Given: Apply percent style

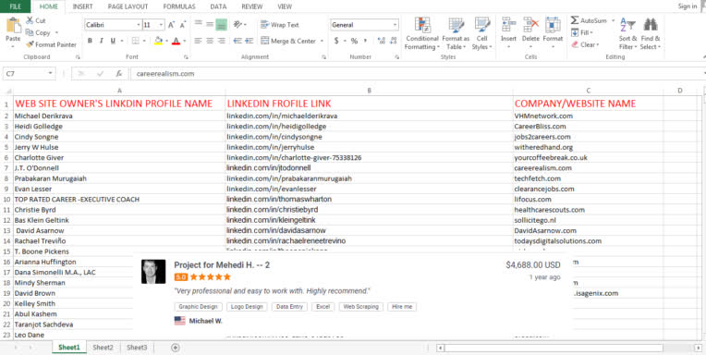Looking at the screenshot, I should point(354,41).
